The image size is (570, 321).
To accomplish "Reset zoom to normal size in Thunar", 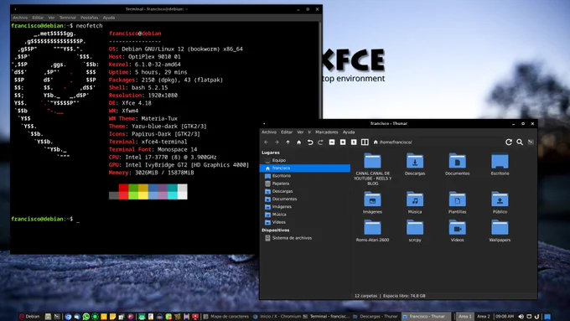I will 354,142.
